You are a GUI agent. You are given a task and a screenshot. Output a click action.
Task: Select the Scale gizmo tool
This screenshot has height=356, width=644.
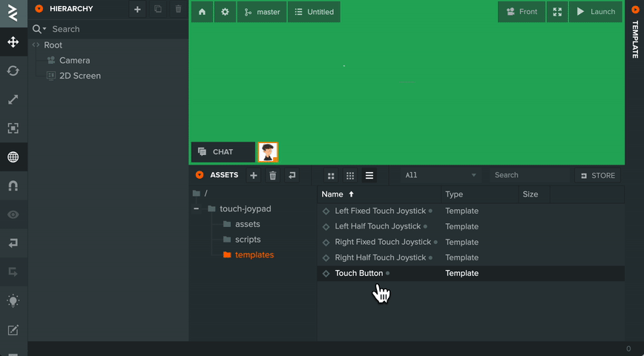[13, 99]
